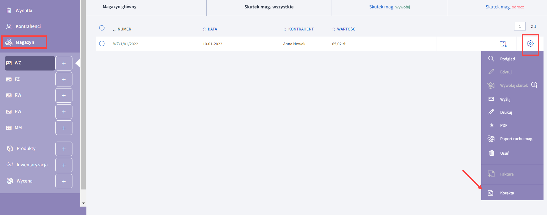Click the warehouse effect icon in the document row
The width and height of the screenshot is (547, 215).
point(503,44)
